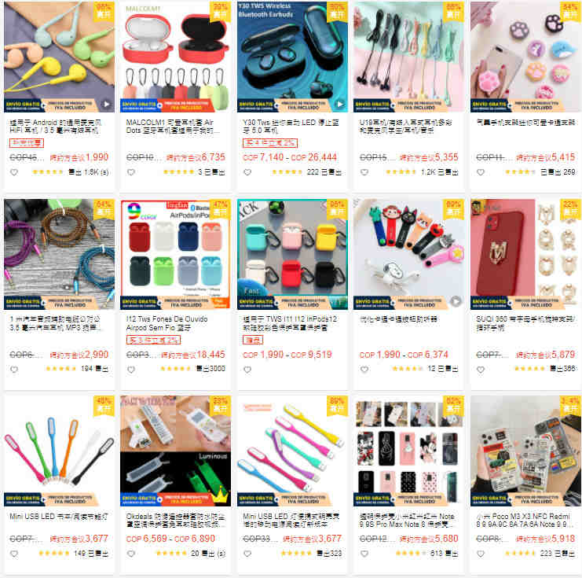Click price COP 7,140 - COP 26,444

pos(290,157)
